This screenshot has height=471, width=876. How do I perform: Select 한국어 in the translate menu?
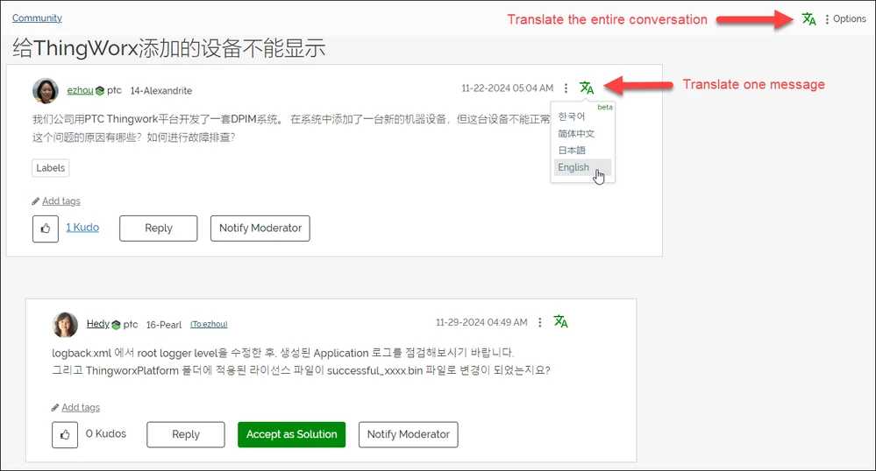tap(571, 116)
